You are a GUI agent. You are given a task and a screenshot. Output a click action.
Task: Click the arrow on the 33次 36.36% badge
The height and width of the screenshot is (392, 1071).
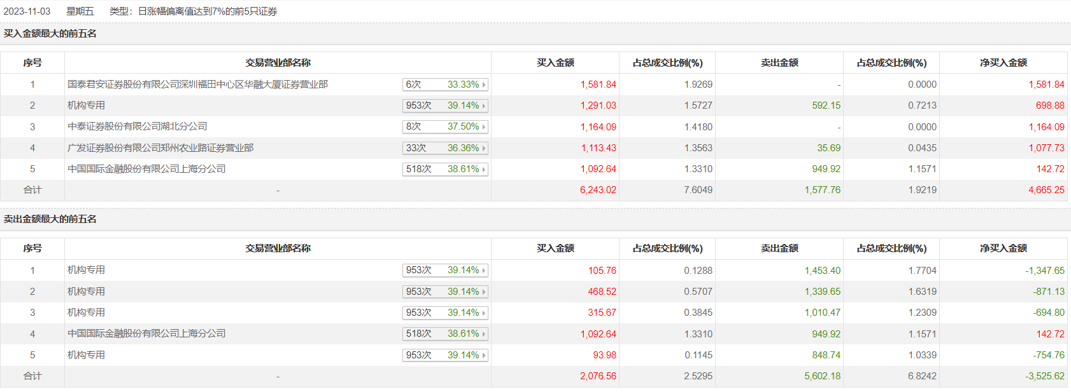[484, 148]
